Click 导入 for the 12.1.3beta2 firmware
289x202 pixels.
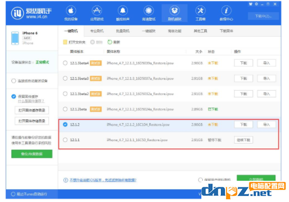pos(267,94)
